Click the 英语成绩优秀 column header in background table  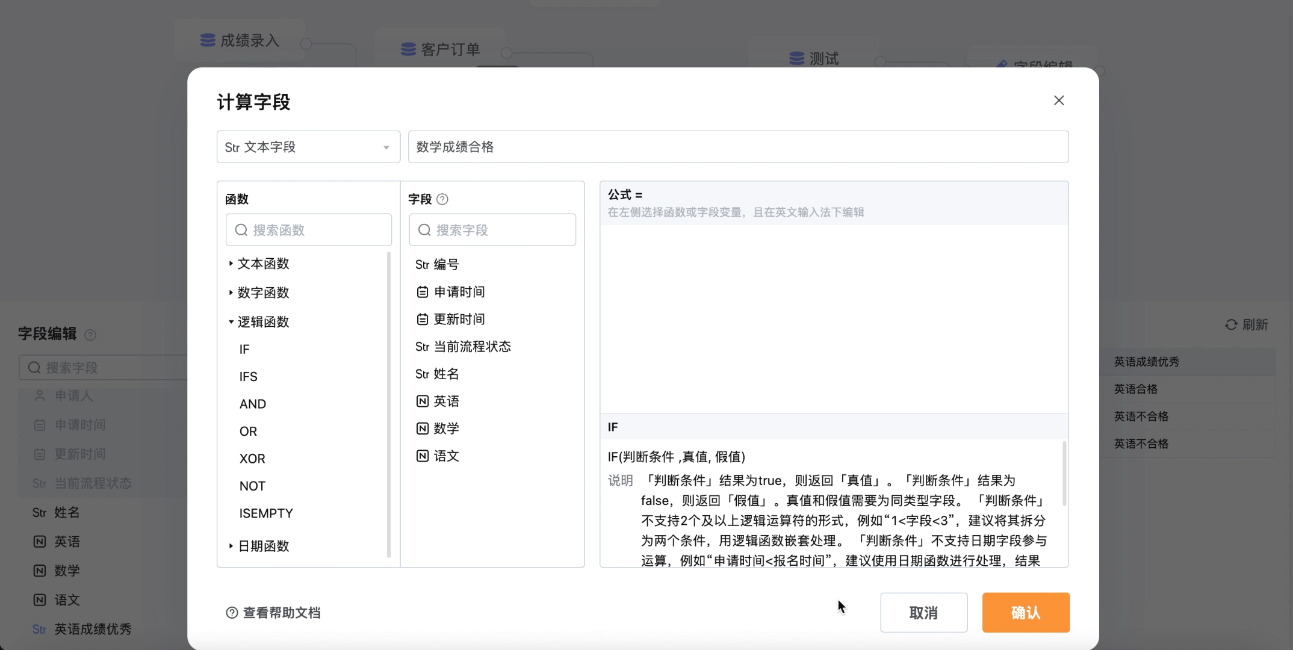(1146, 362)
